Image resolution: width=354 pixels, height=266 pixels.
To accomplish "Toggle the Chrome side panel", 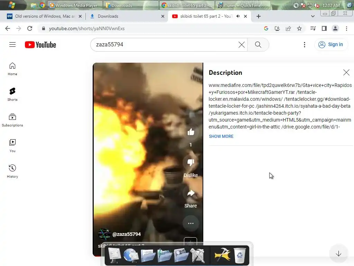I will (x=324, y=28).
